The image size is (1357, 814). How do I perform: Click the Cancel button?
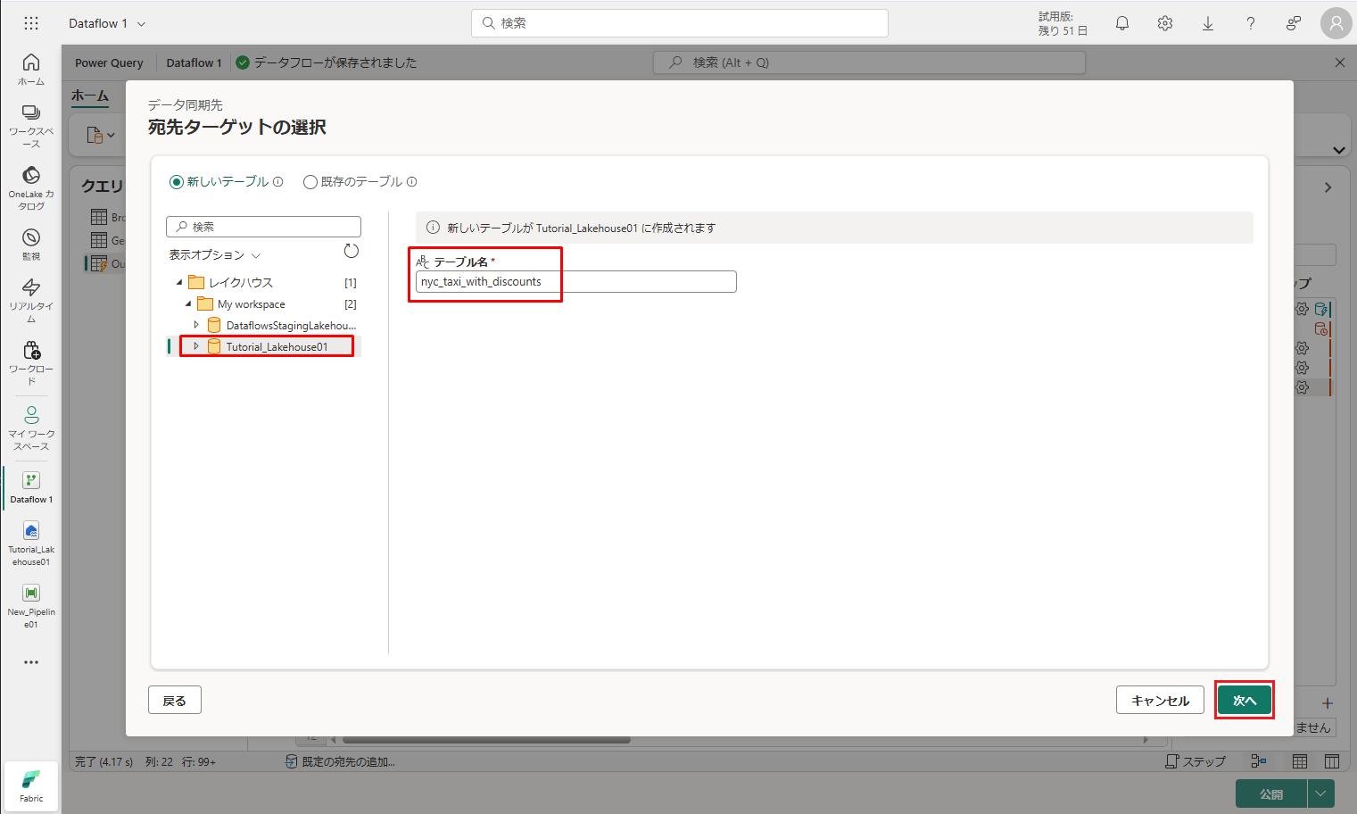tap(1160, 701)
